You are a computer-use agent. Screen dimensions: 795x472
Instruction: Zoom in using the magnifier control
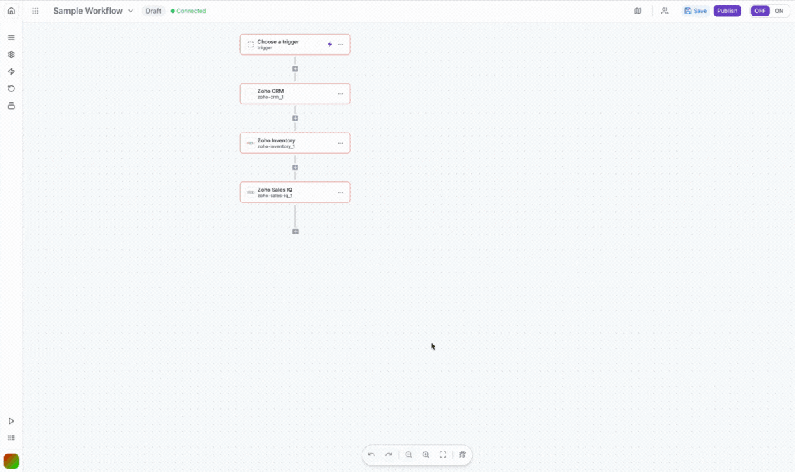pyautogui.click(x=425, y=454)
